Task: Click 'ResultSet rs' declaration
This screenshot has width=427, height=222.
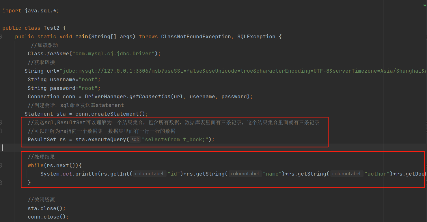Action: (x=47, y=140)
